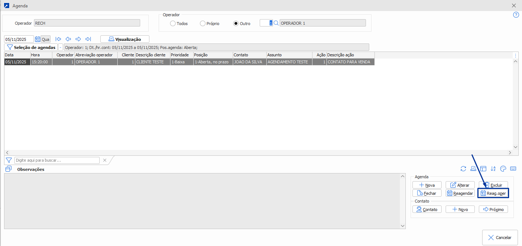Select the JOAO DA SILVA cell
The height and width of the screenshot is (246, 522).
(250, 62)
